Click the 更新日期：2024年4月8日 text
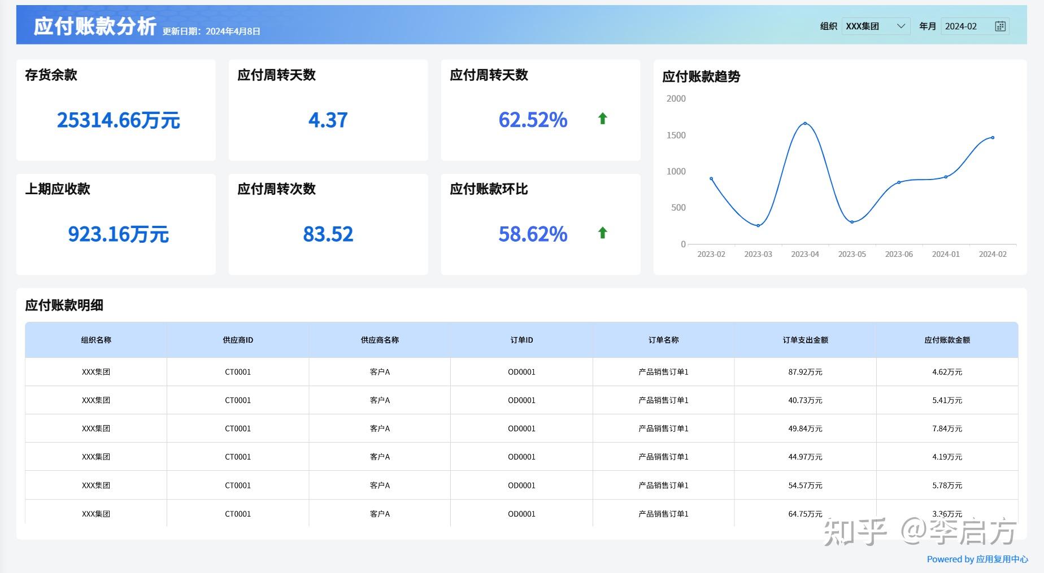1044x573 pixels. click(x=211, y=32)
